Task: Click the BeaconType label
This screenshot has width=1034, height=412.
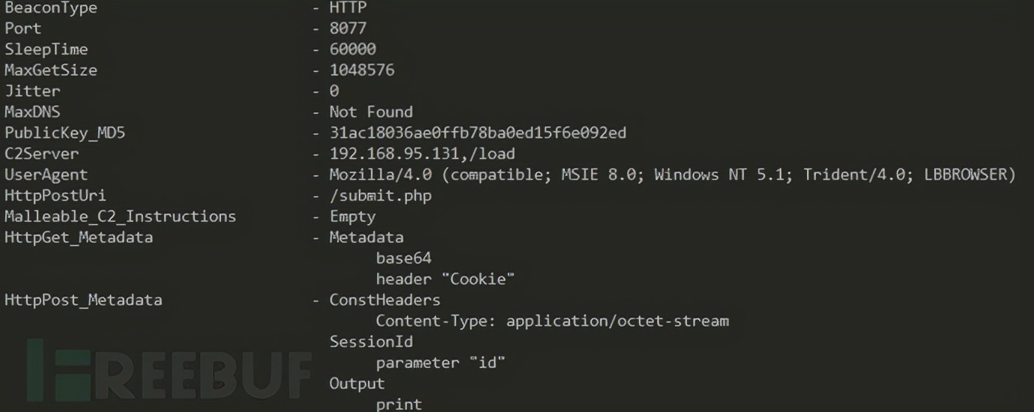Action: click(51, 8)
